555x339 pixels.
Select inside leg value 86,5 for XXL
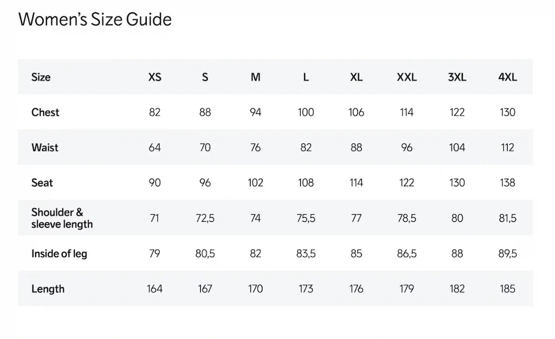point(406,254)
